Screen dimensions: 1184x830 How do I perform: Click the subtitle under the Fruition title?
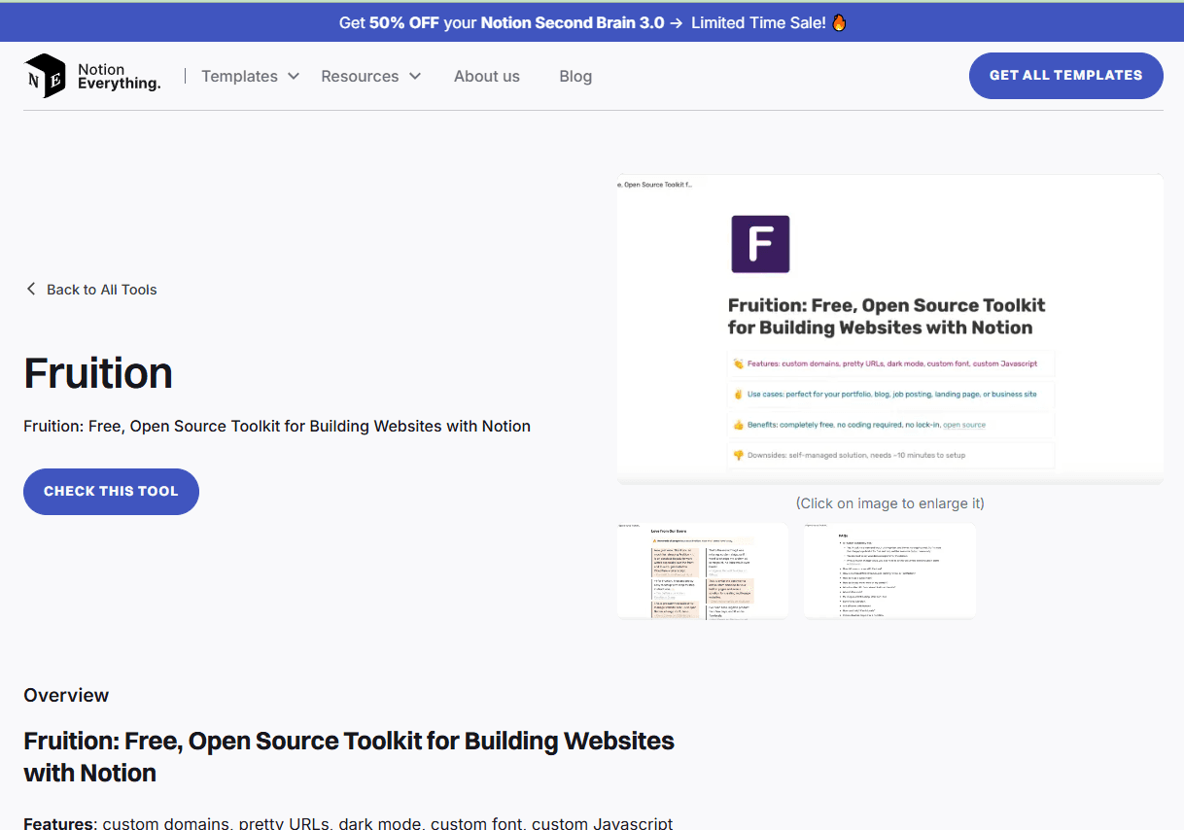coord(277,426)
